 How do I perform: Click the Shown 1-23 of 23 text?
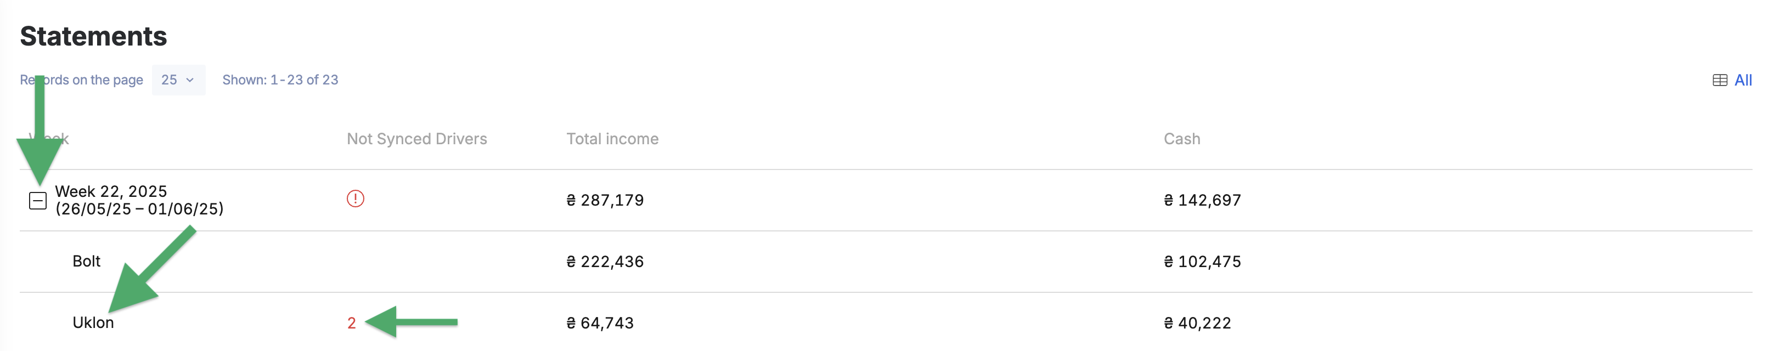coord(280,80)
